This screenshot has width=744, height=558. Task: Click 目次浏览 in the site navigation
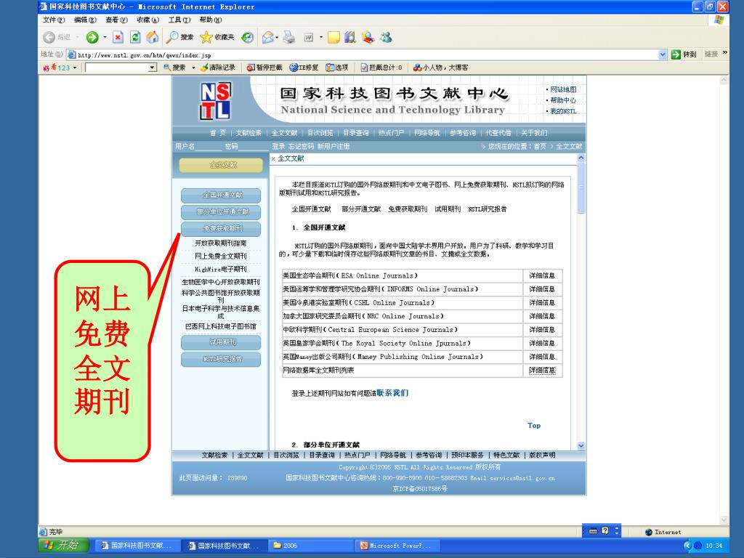pyautogui.click(x=320, y=133)
